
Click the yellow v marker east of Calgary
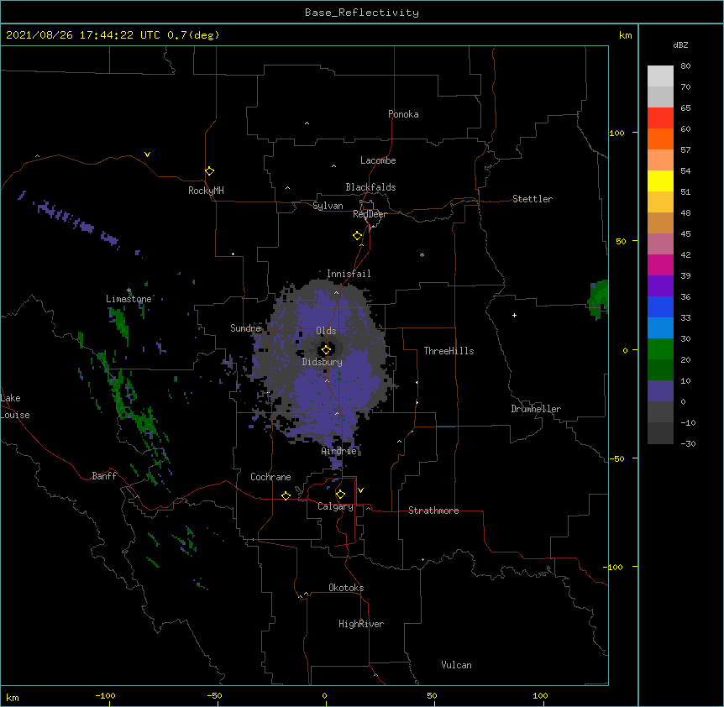click(x=360, y=490)
